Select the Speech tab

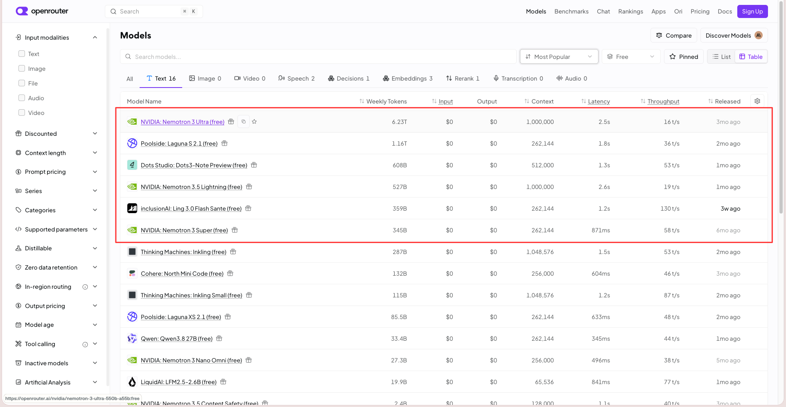pyautogui.click(x=296, y=79)
